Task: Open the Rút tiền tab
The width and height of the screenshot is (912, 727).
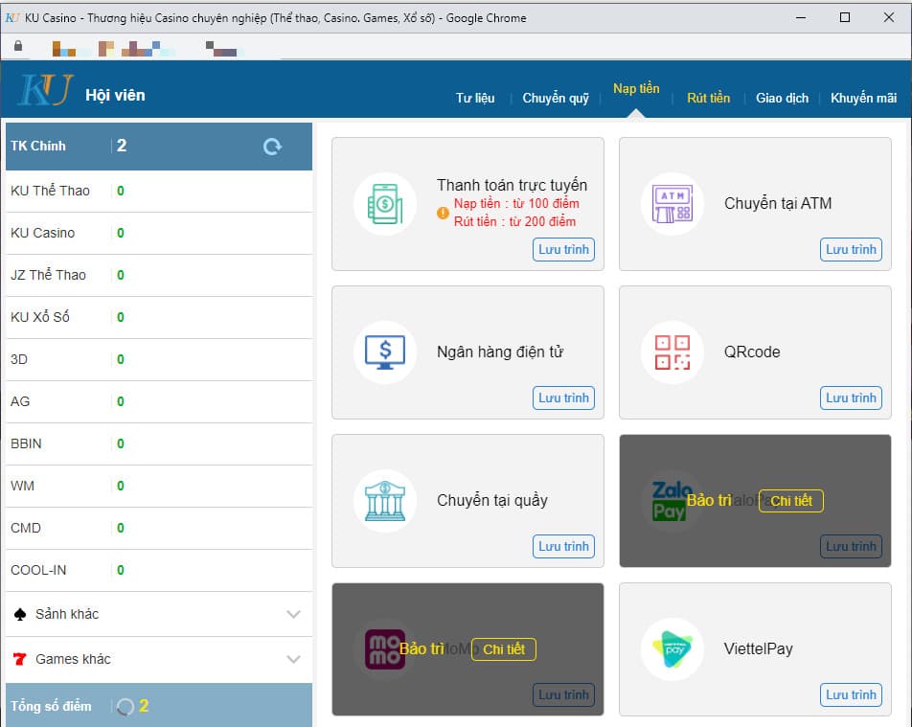Action: click(x=708, y=98)
